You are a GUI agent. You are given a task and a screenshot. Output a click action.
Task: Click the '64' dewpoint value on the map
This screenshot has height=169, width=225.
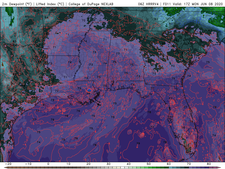click(x=46, y=17)
